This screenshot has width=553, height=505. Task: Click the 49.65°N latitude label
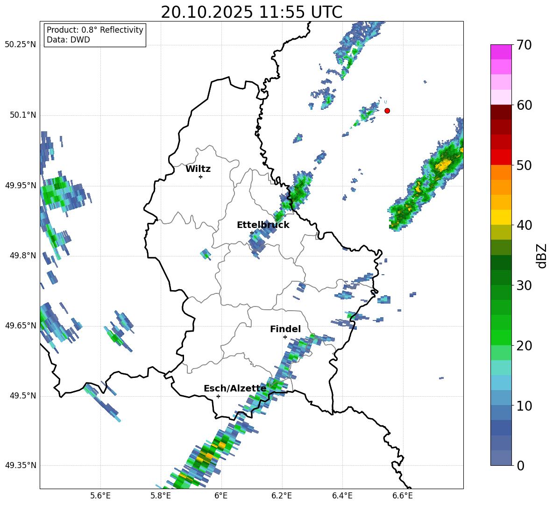(21, 325)
